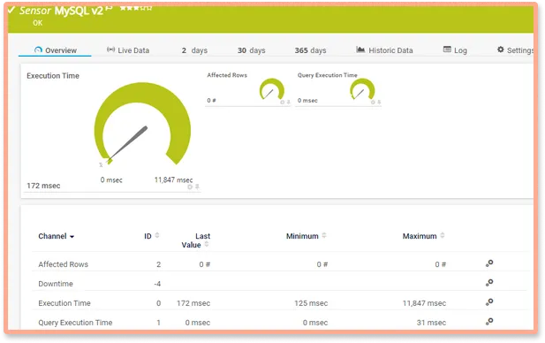Click the 11,847 msec maximum value cell
545x343 pixels.
pos(424,303)
